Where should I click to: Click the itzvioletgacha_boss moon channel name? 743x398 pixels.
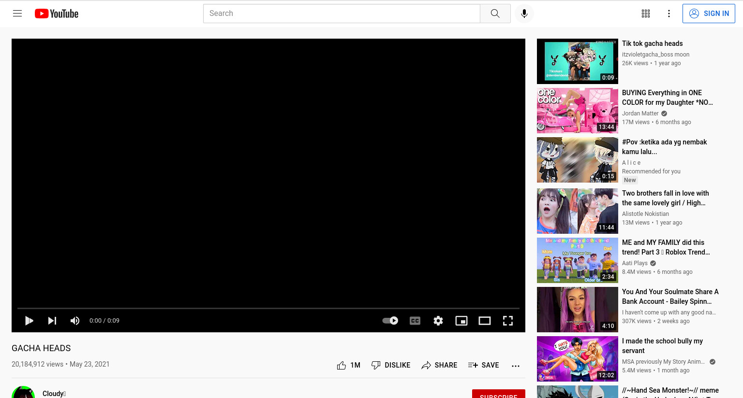coord(655,55)
